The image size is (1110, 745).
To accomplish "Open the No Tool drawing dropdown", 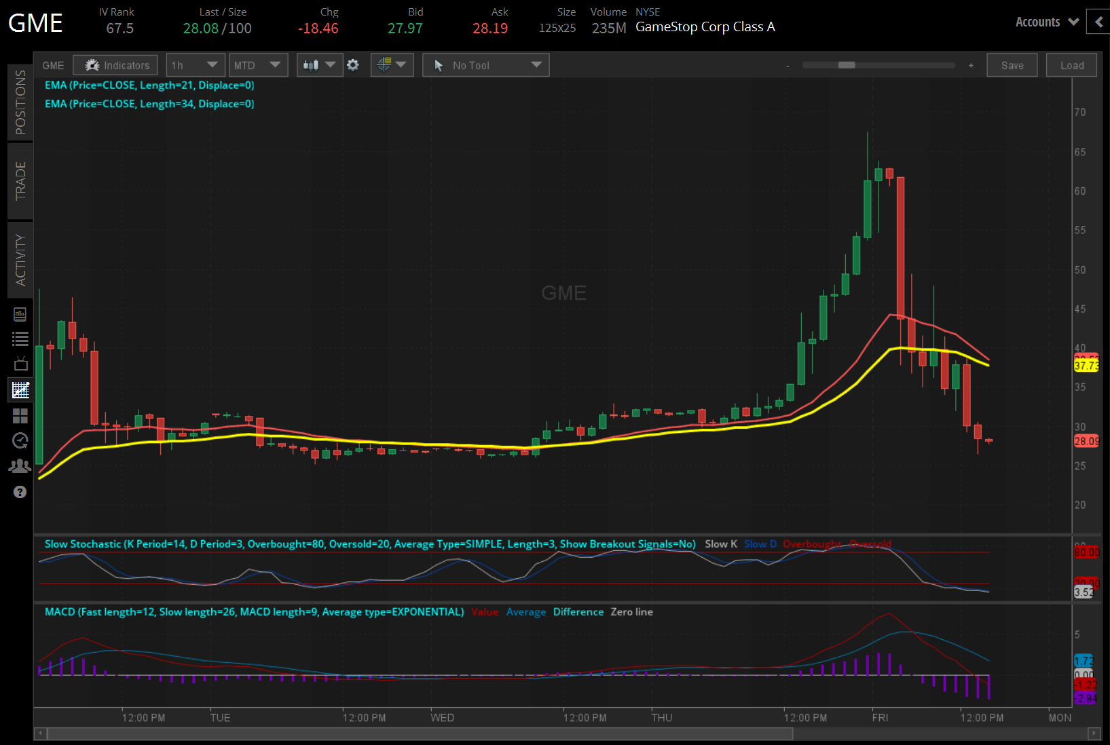I will (485, 64).
